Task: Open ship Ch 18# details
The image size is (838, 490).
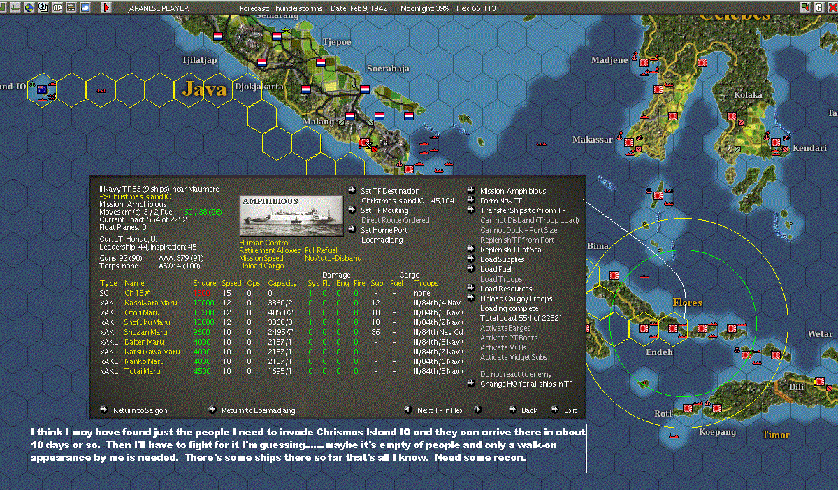Action: (137, 293)
